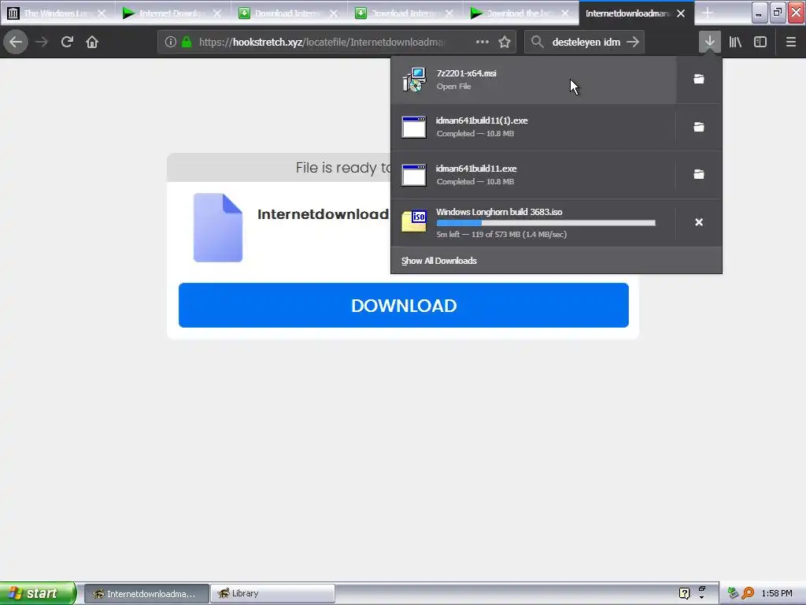This screenshot has height=605, width=806.
Task: Open folder containing idman641build11(1).exe
Action: 699,127
